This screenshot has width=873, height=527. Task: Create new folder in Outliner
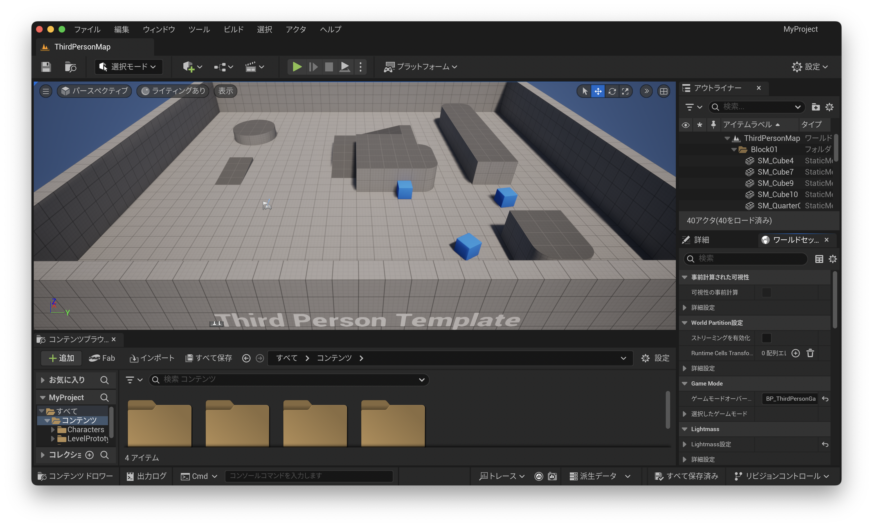click(816, 107)
